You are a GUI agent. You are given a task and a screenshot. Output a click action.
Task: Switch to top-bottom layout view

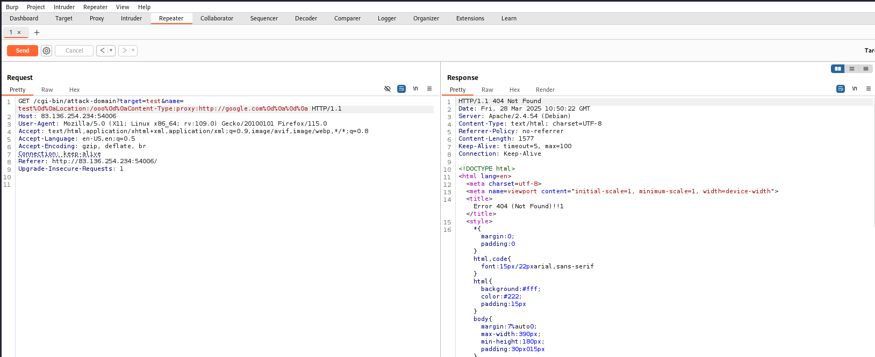pos(852,69)
